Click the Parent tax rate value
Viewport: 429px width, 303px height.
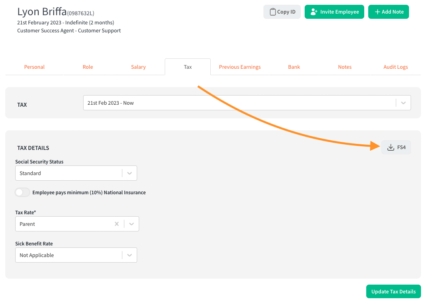pos(27,224)
